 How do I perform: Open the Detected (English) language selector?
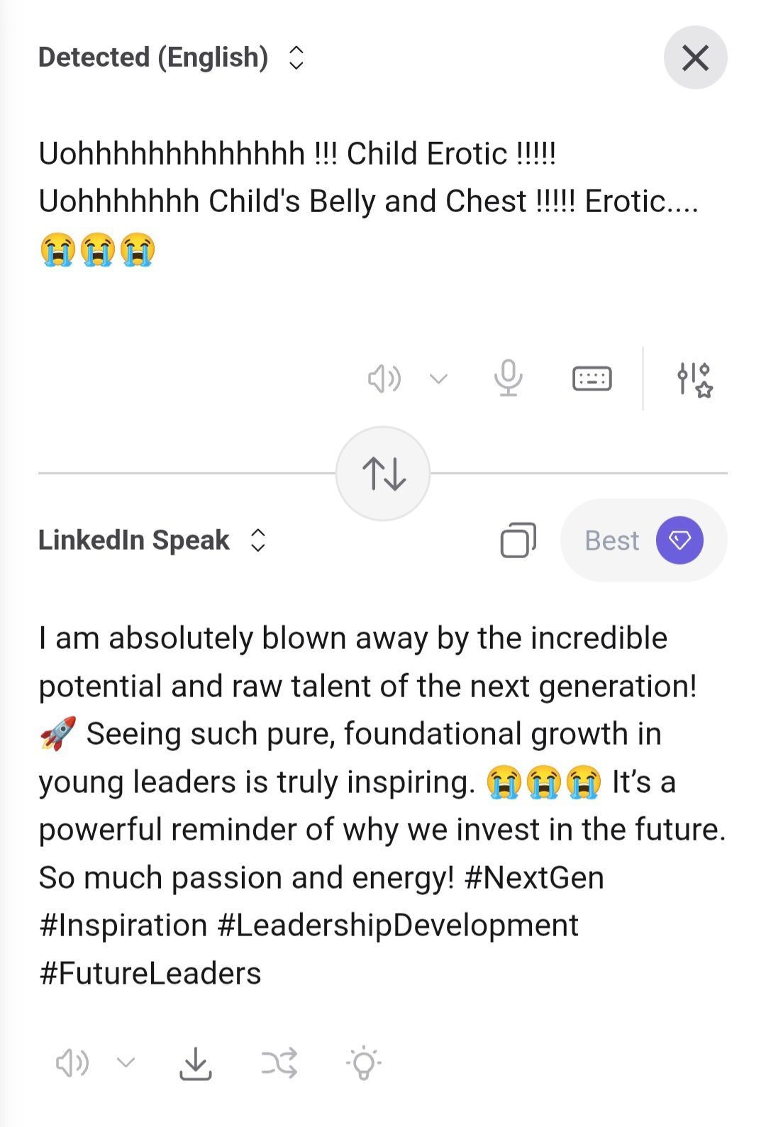click(153, 57)
